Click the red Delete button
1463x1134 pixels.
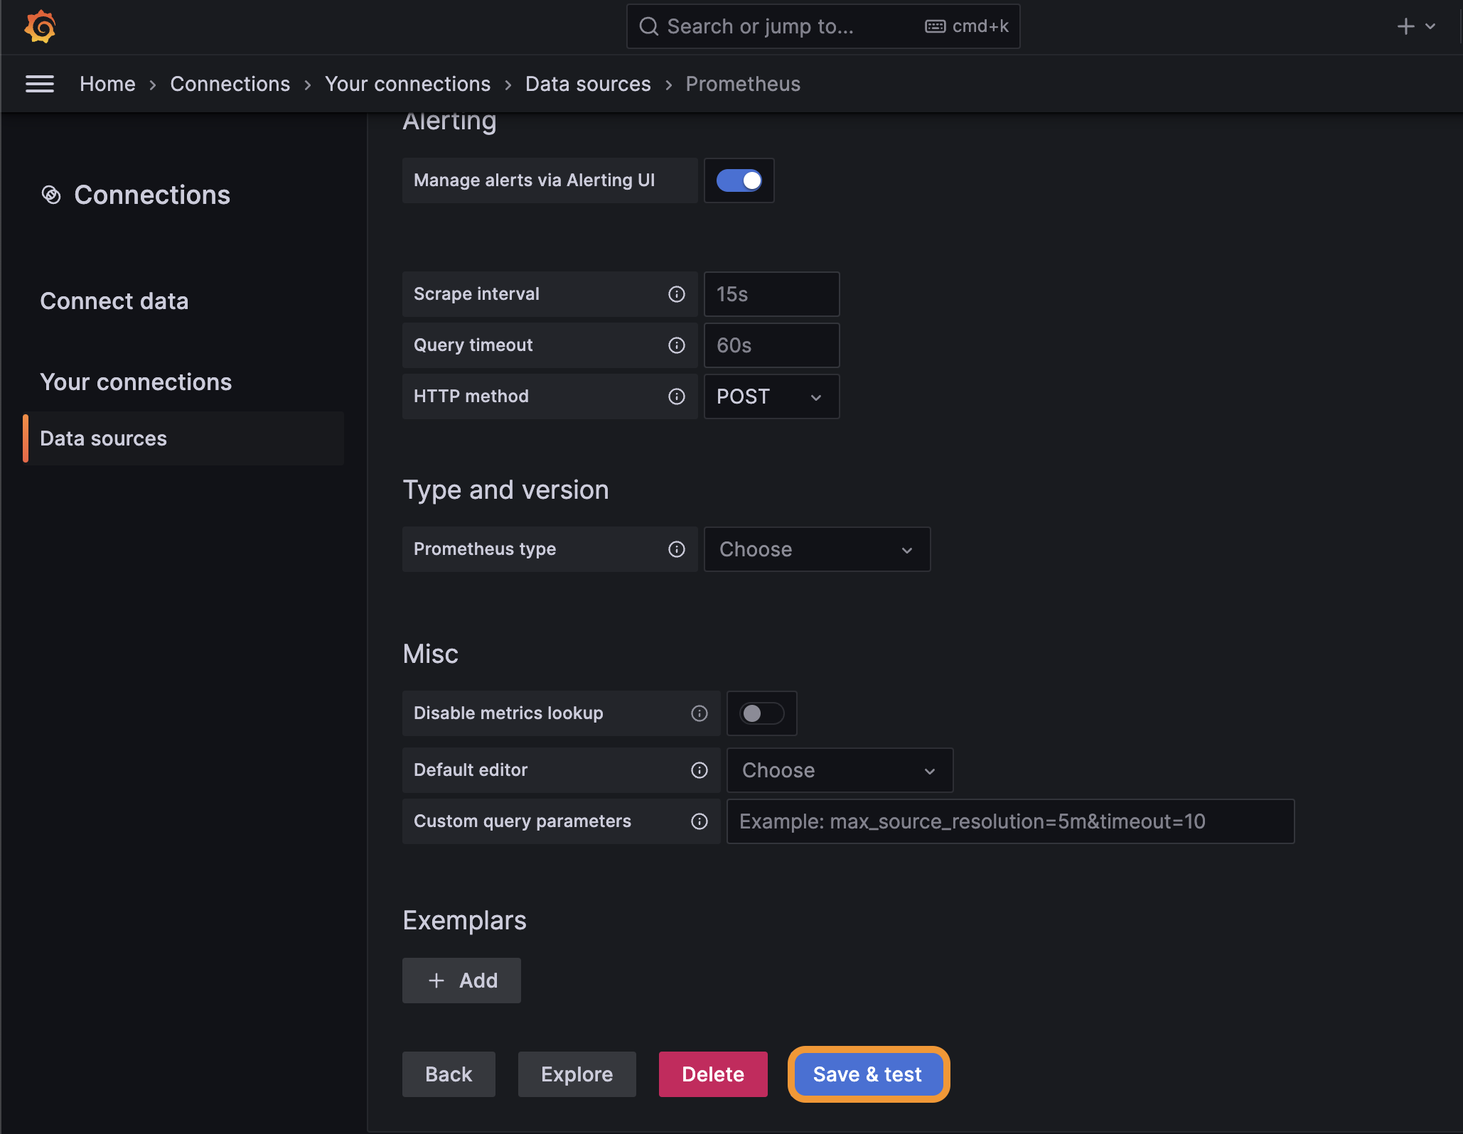coord(712,1074)
